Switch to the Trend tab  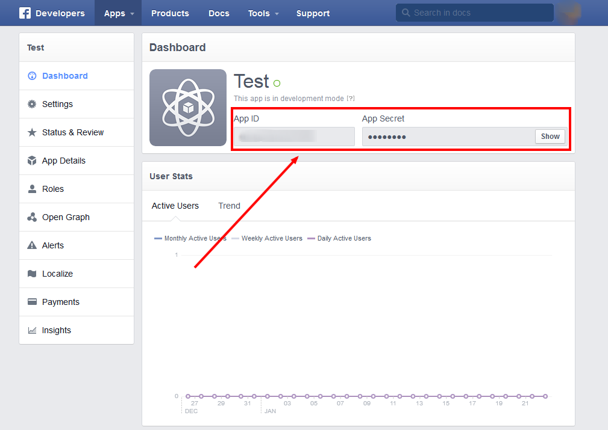pyautogui.click(x=229, y=206)
